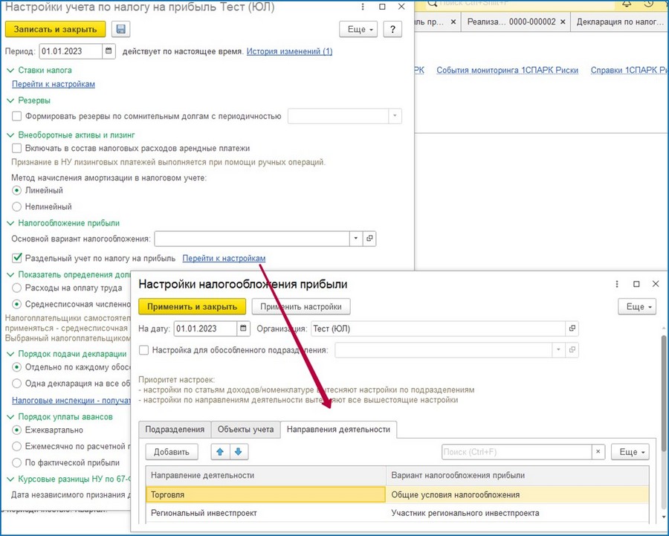The width and height of the screenshot is (669, 536).
Task: Switch to the Подразделения tab
Action: [x=175, y=429]
